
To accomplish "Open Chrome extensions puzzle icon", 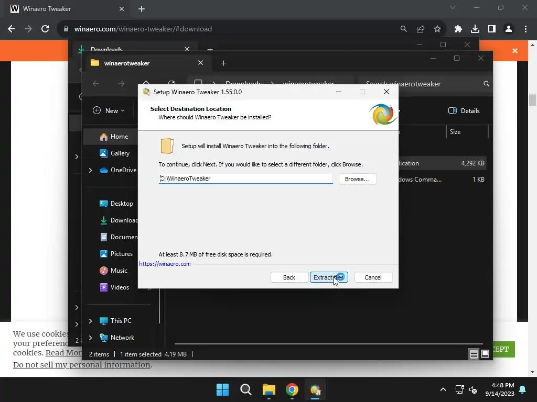I will [458, 29].
